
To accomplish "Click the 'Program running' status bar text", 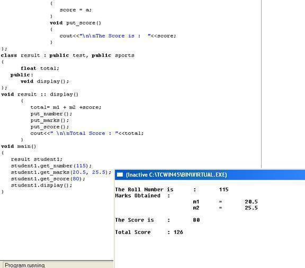I will [x=25, y=265].
